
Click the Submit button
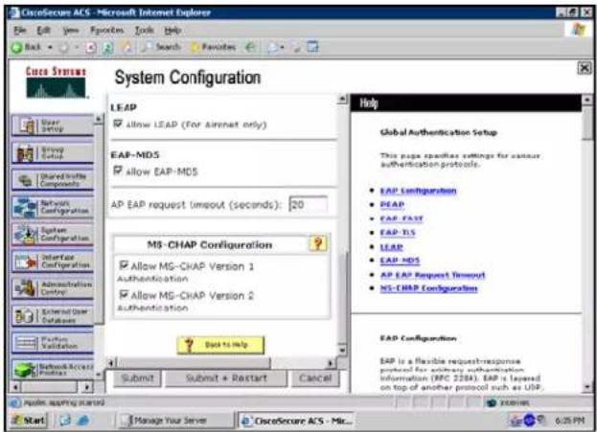[137, 378]
